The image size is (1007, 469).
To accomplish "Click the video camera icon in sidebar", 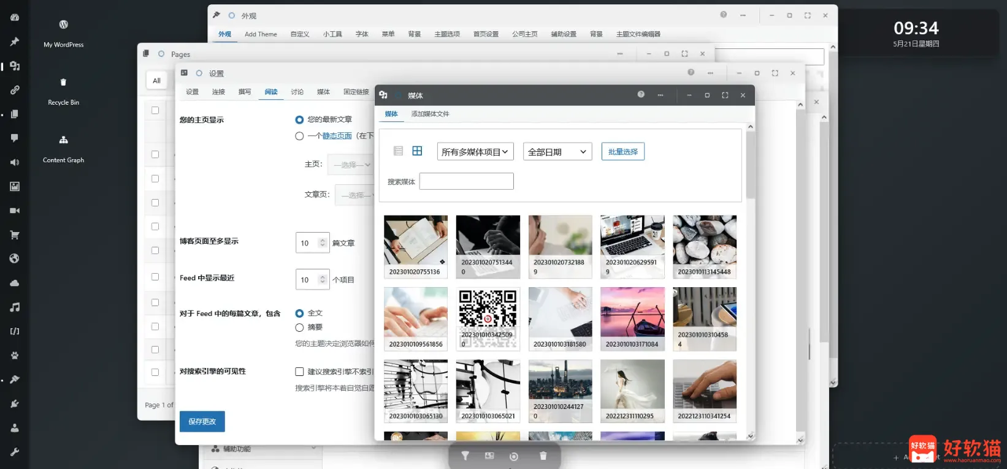I will pyautogui.click(x=15, y=211).
